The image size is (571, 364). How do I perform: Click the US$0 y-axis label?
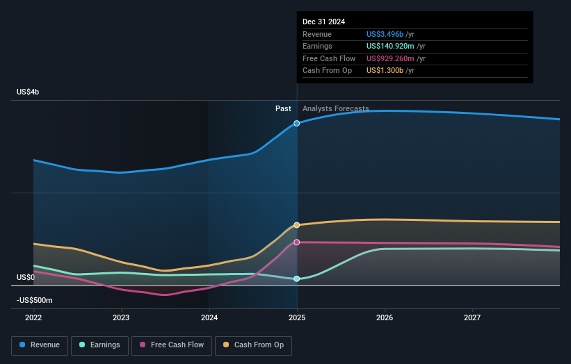(x=26, y=277)
